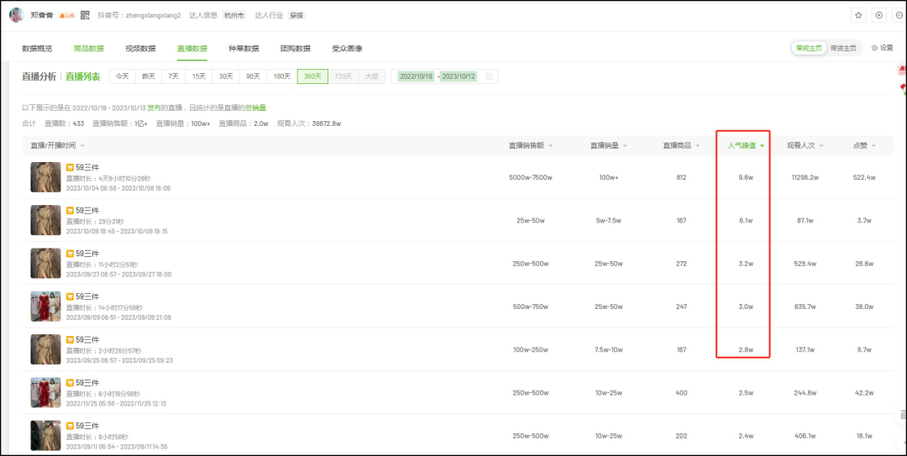This screenshot has height=456, width=907.
Task: Open the 种草数据 tab
Action: point(244,49)
